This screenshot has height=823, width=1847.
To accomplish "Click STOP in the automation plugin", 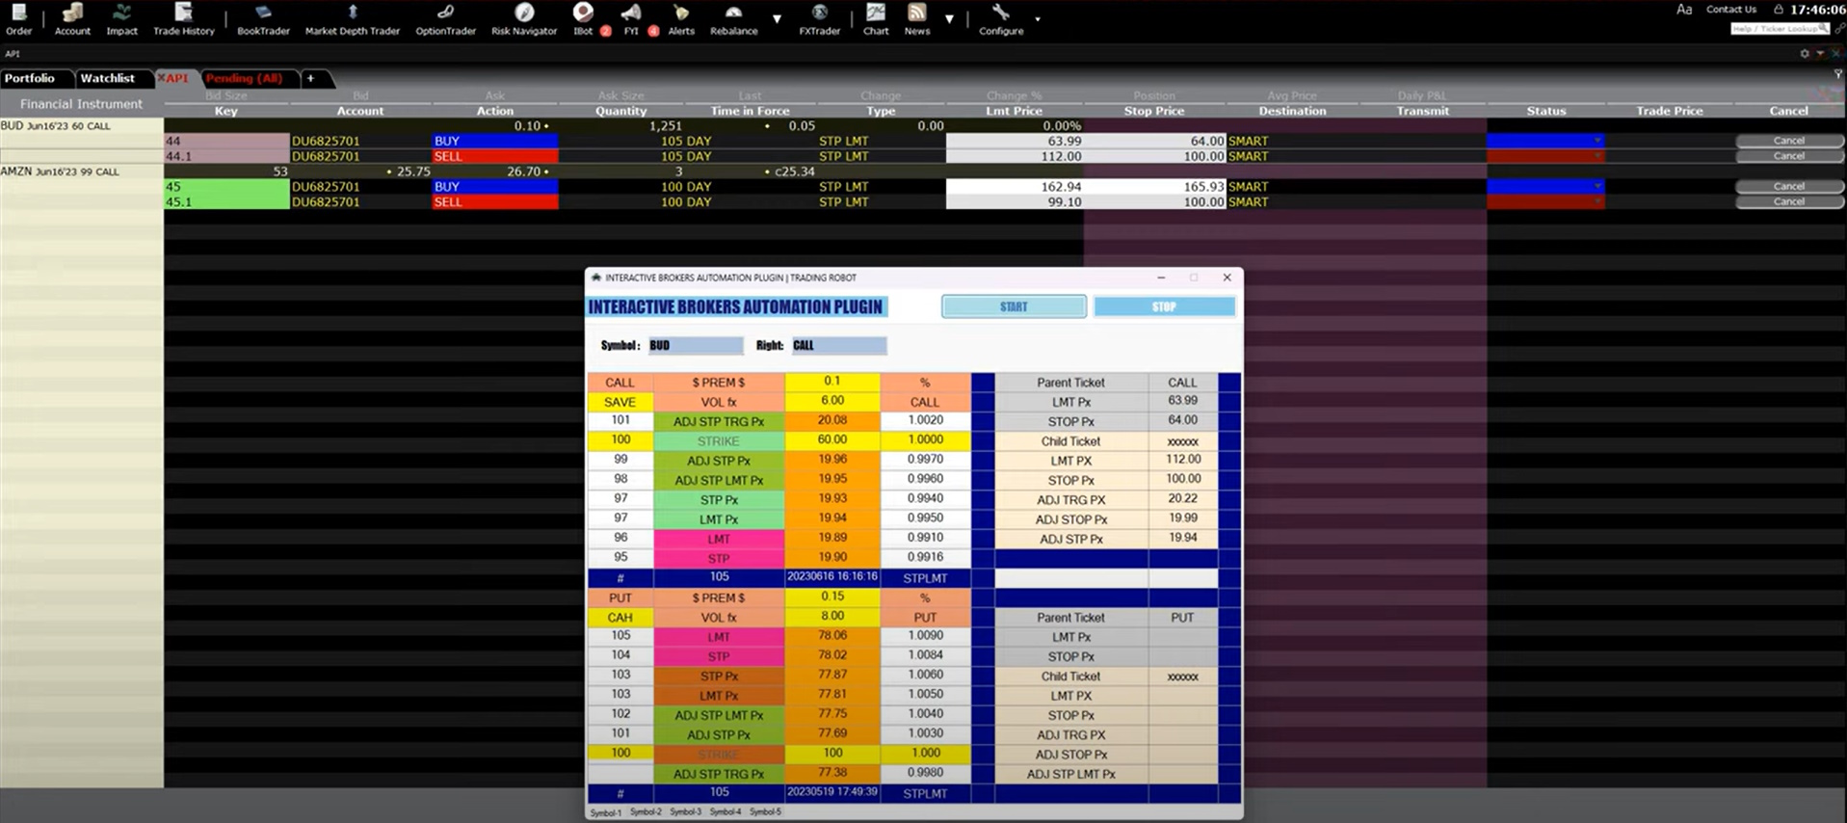I will (x=1164, y=306).
